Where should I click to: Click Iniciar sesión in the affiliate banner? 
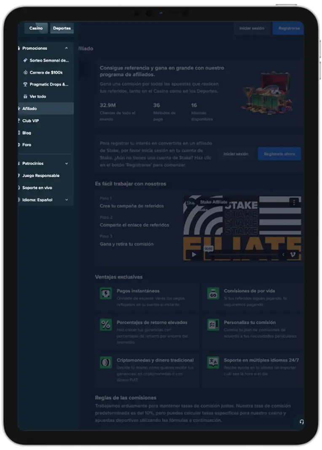click(236, 154)
